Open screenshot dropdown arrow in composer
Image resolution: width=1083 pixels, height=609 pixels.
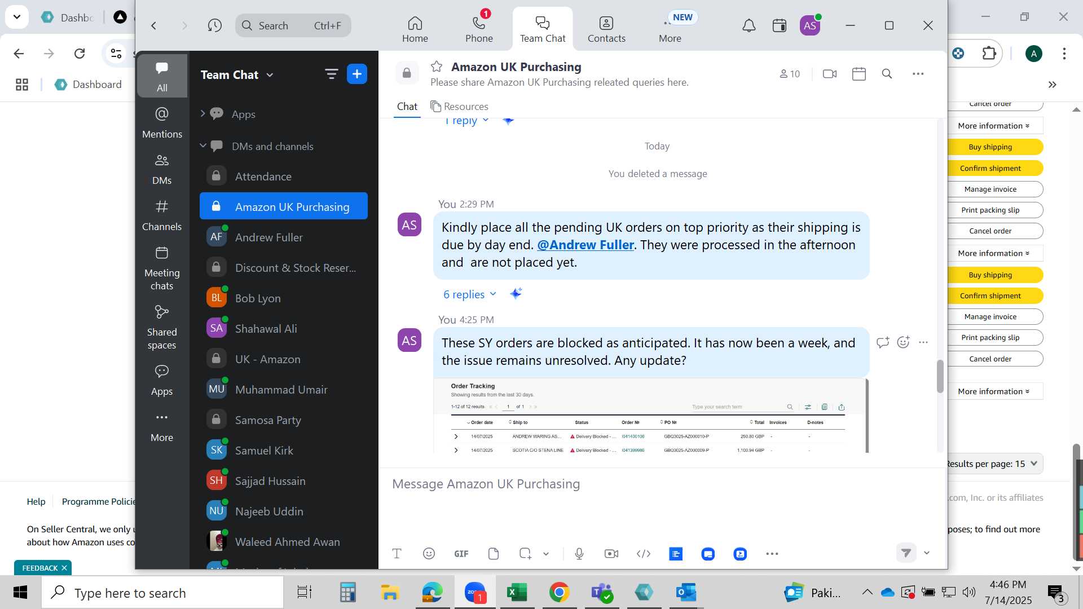tap(546, 554)
